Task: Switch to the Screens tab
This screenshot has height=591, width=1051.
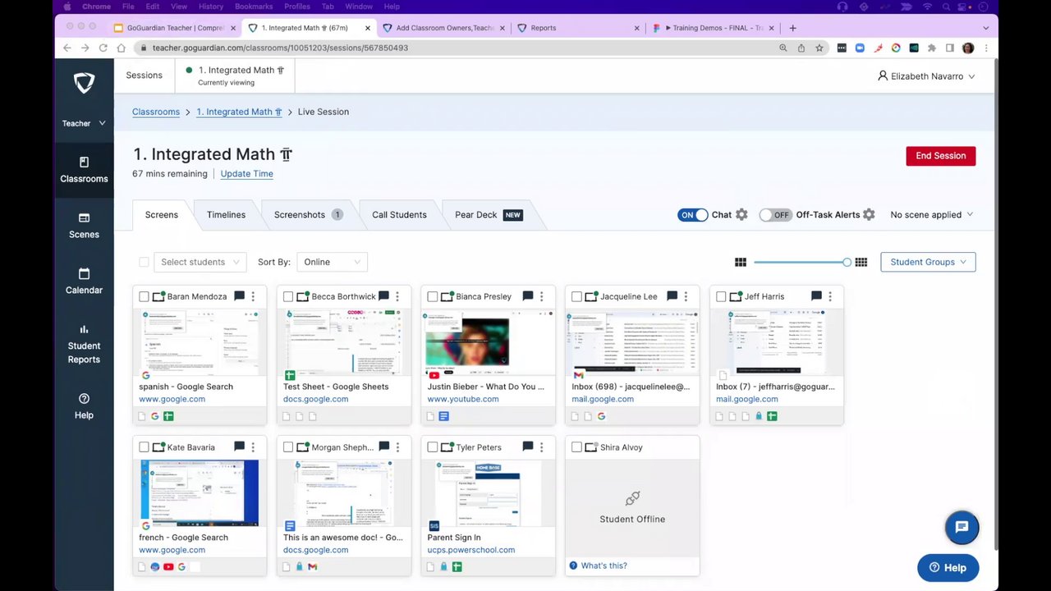Action: (162, 214)
